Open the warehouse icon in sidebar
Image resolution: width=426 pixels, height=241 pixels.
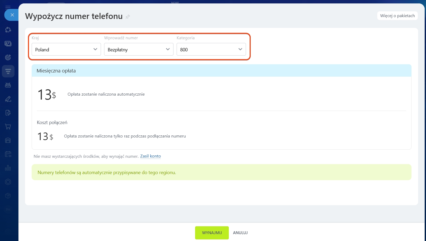pos(8,140)
